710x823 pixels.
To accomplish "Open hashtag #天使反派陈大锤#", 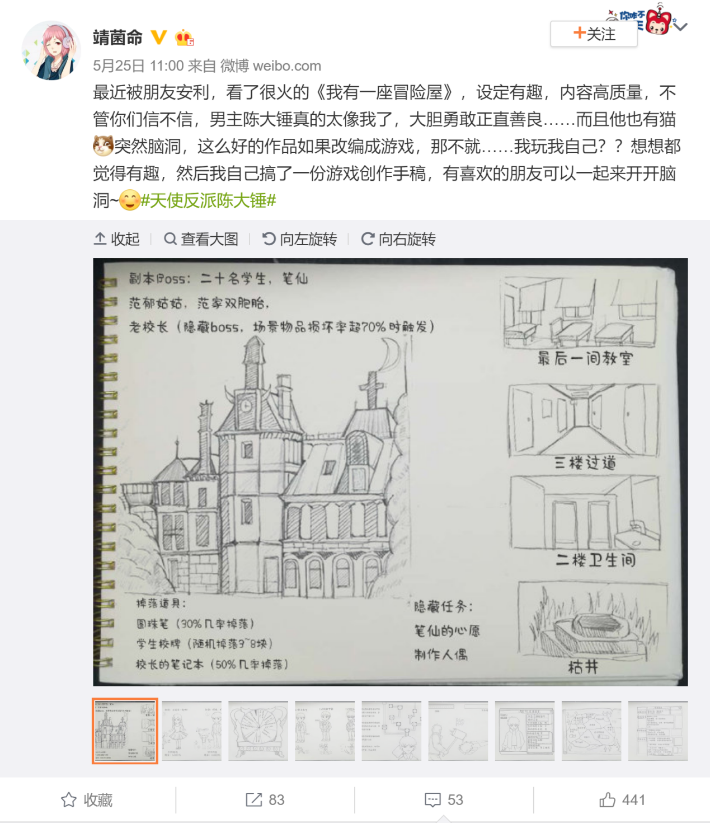I will [x=208, y=200].
